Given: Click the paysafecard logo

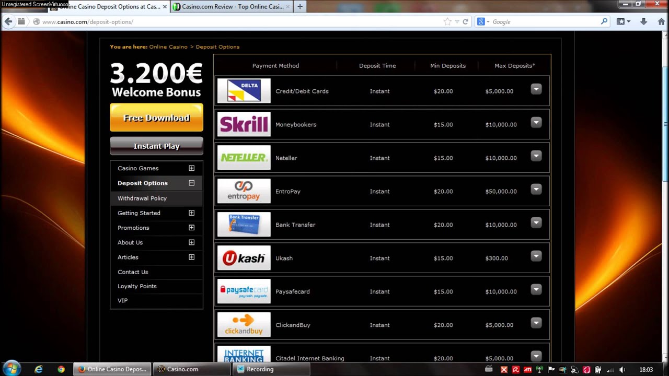Looking at the screenshot, I should pyautogui.click(x=244, y=291).
